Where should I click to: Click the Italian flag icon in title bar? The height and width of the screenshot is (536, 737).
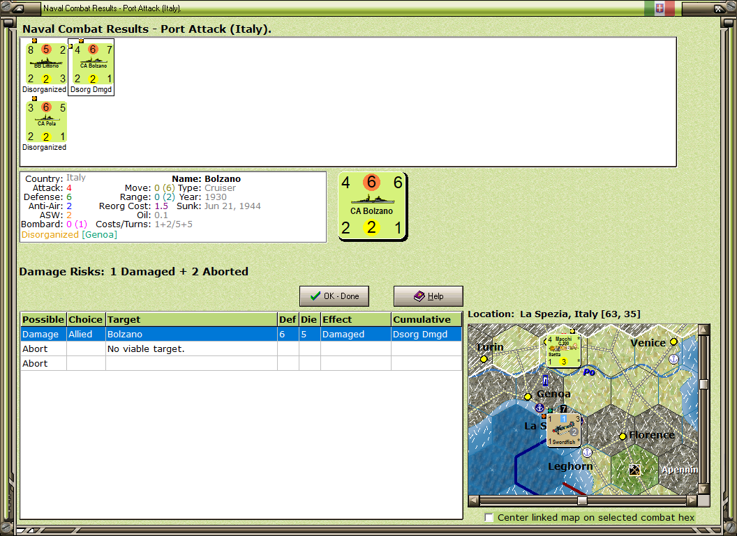(x=660, y=8)
